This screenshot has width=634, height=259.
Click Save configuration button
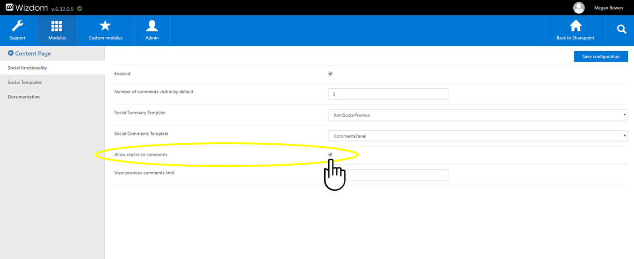tap(601, 56)
